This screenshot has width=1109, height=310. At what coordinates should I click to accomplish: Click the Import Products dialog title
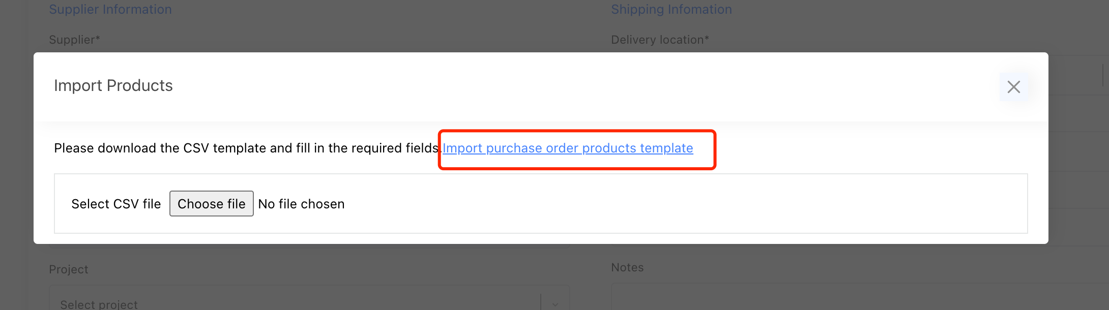coord(113,85)
